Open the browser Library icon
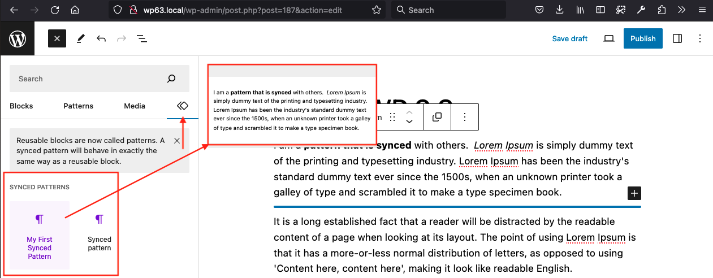This screenshot has width=713, height=278. click(580, 10)
